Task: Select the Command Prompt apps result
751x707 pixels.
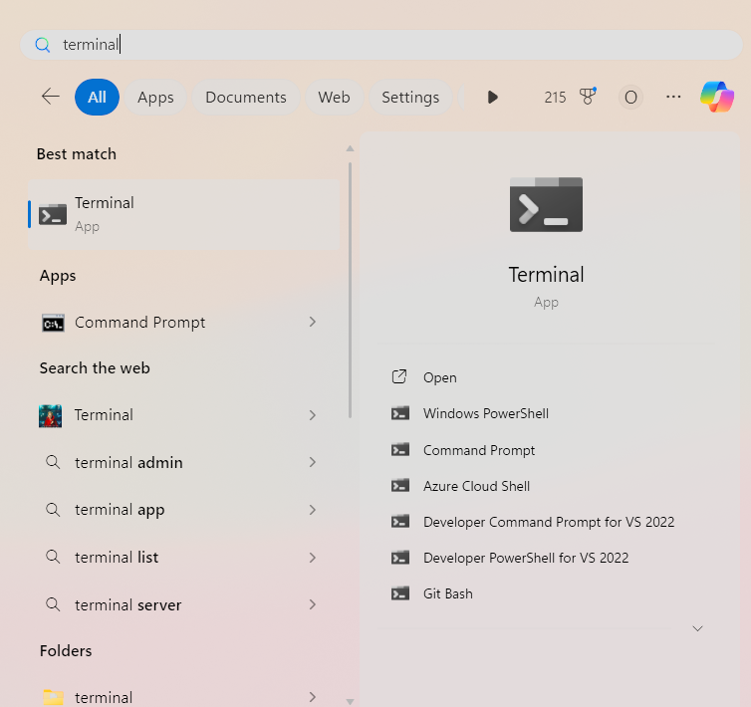Action: [x=184, y=323]
